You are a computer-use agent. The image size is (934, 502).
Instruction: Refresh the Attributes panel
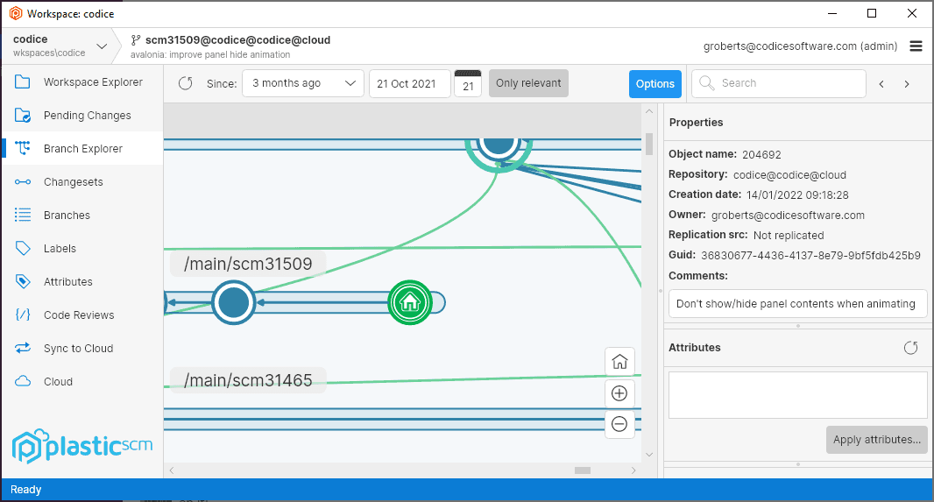pos(910,348)
